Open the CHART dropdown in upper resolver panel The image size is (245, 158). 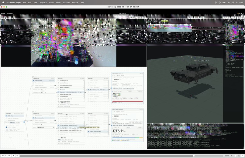[140, 91]
